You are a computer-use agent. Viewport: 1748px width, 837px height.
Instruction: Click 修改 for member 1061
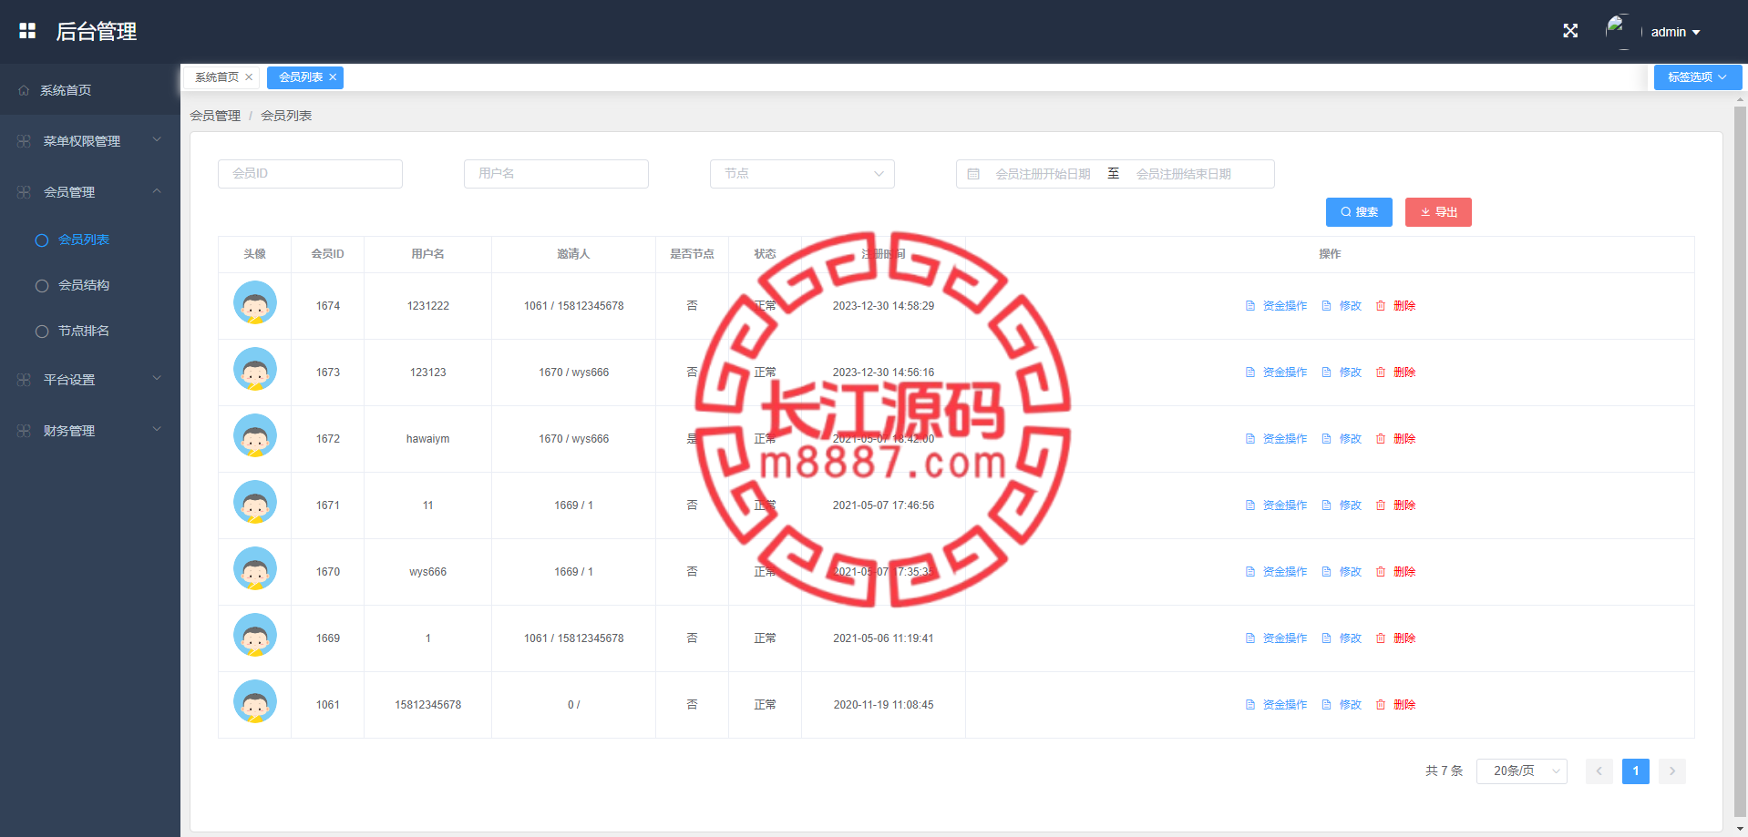tap(1342, 705)
